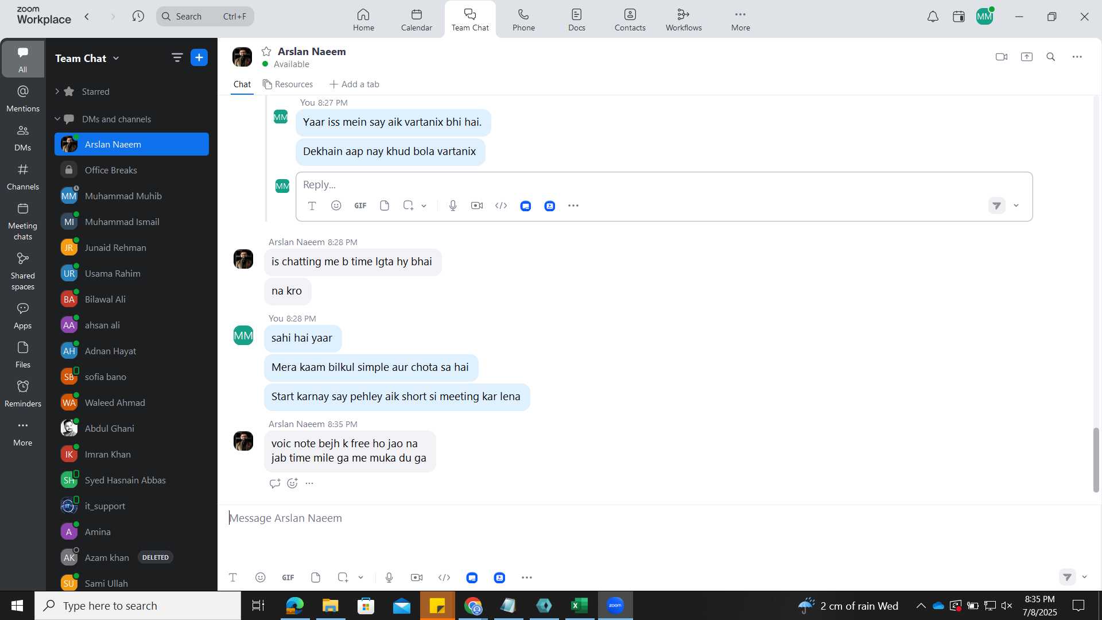Switch to the Phone tab
Image resolution: width=1102 pixels, height=620 pixels.
523,20
